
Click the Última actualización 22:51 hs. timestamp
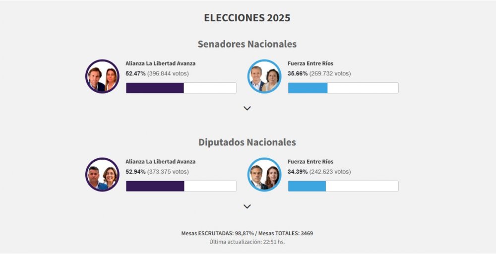coord(247,242)
